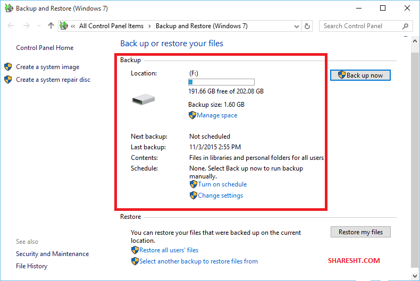Open Restore all users' files link

[x=169, y=250]
